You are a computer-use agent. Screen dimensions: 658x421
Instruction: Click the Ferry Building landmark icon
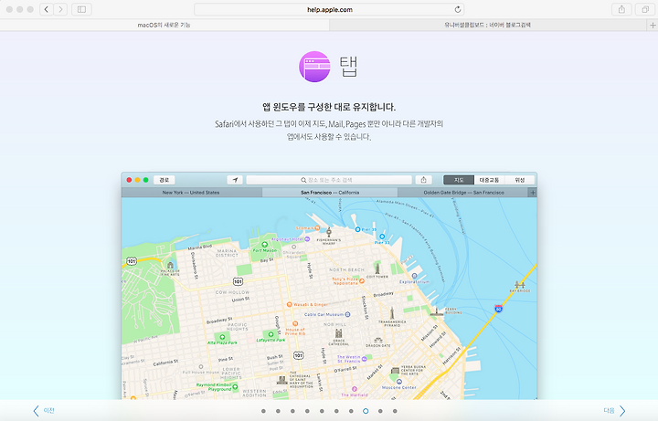pos(437,310)
